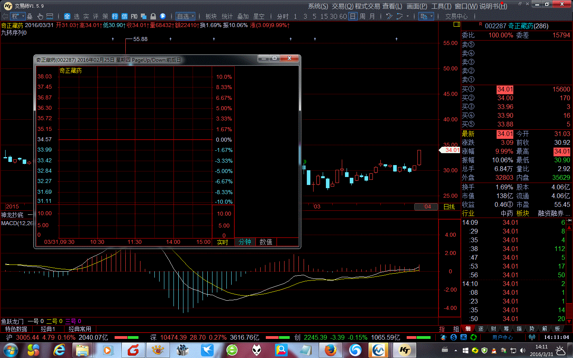Click the alarm bell icon in status bar

pyautogui.click(x=444, y=337)
